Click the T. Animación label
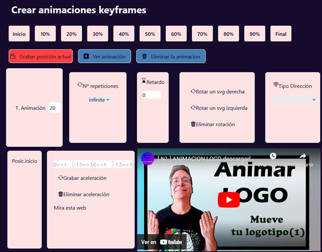Image resolution: width=322 pixels, height=252 pixels. click(31, 108)
